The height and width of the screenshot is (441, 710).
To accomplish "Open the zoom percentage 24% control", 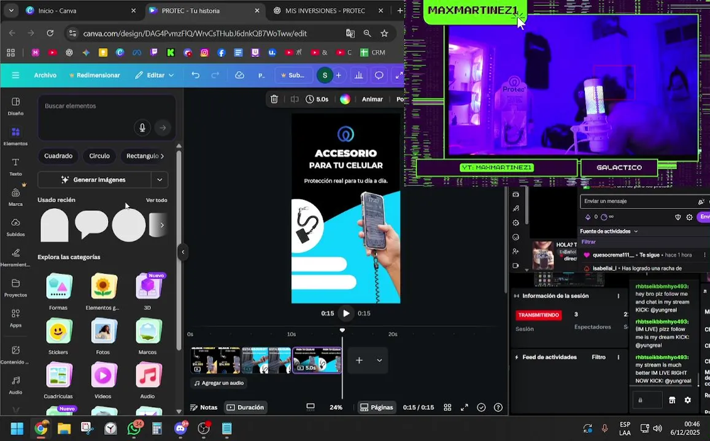I will pyautogui.click(x=336, y=407).
